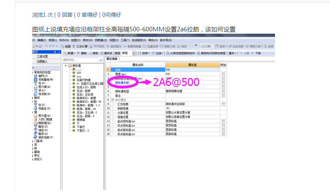This screenshot has width=330, height=193.
Task: Open the 过滤 dropdown
Action: 157,53
